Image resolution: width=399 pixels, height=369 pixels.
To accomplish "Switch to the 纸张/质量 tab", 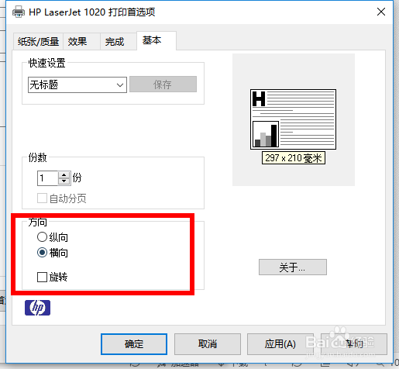I will pos(38,41).
